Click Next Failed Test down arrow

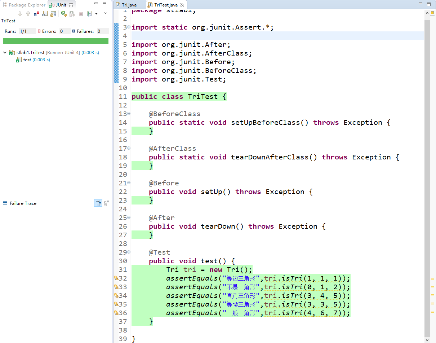[20, 14]
